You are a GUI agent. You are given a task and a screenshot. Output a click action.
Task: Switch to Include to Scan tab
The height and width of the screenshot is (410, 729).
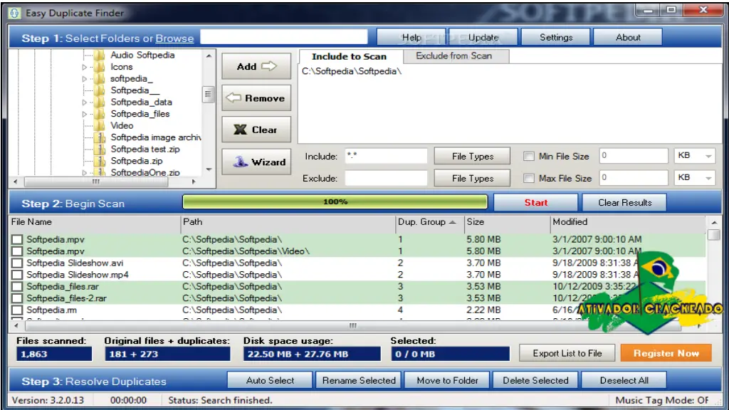(x=349, y=56)
